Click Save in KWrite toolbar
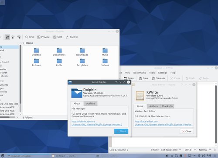 coord(143,78)
